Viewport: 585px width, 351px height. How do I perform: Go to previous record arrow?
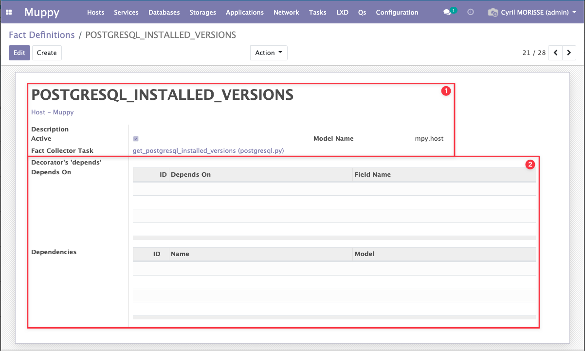point(555,53)
